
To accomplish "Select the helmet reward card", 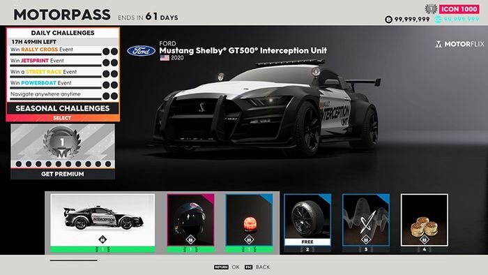I will (190, 220).
